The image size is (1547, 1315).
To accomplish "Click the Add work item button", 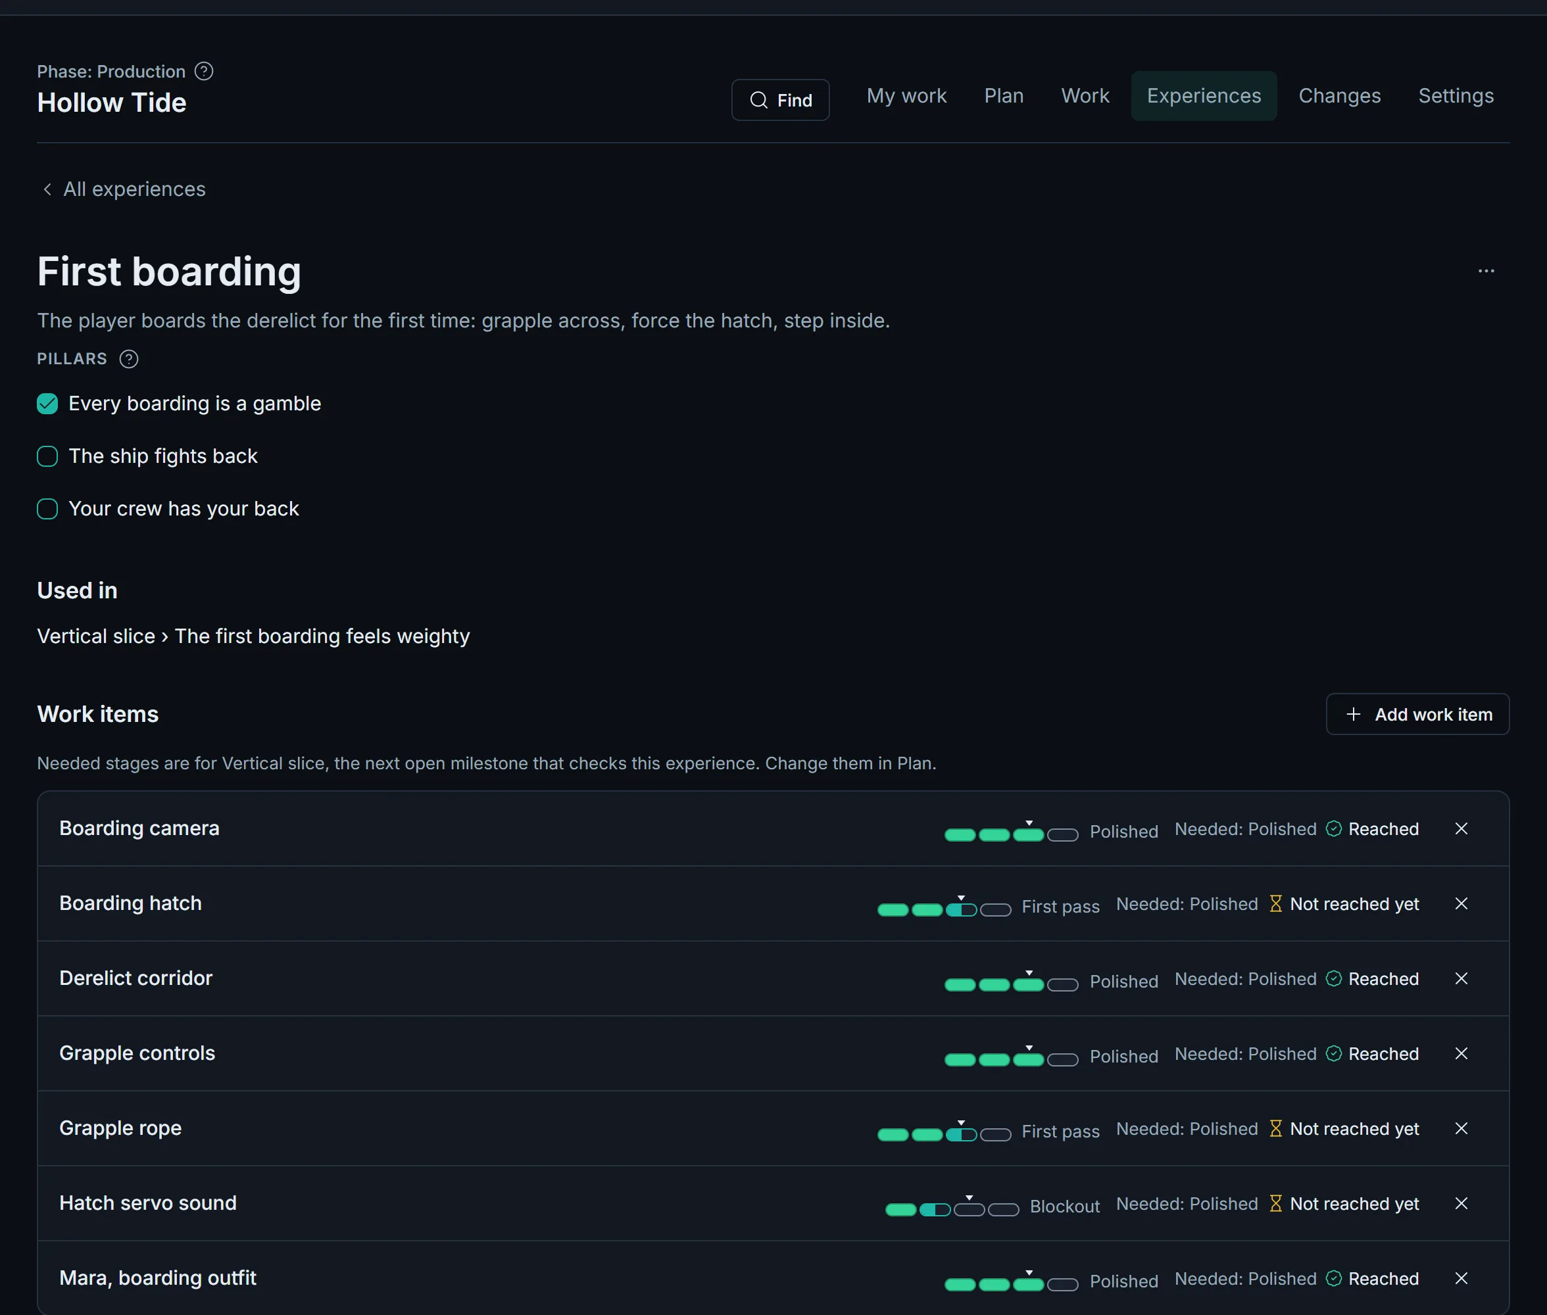I will [1417, 714].
